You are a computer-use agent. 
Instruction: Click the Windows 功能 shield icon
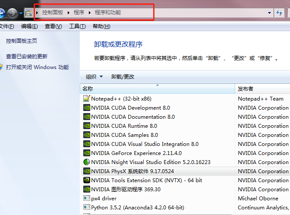(x=1, y=67)
